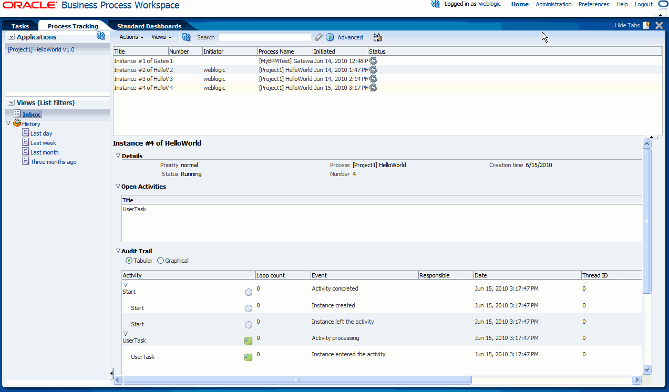Click Logout
The height and width of the screenshot is (392, 669).
pos(644,4)
